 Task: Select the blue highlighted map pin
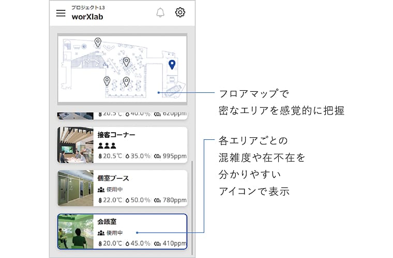172,64
